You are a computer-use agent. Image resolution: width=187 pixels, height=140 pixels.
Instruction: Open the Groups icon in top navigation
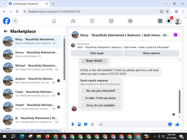130,21
